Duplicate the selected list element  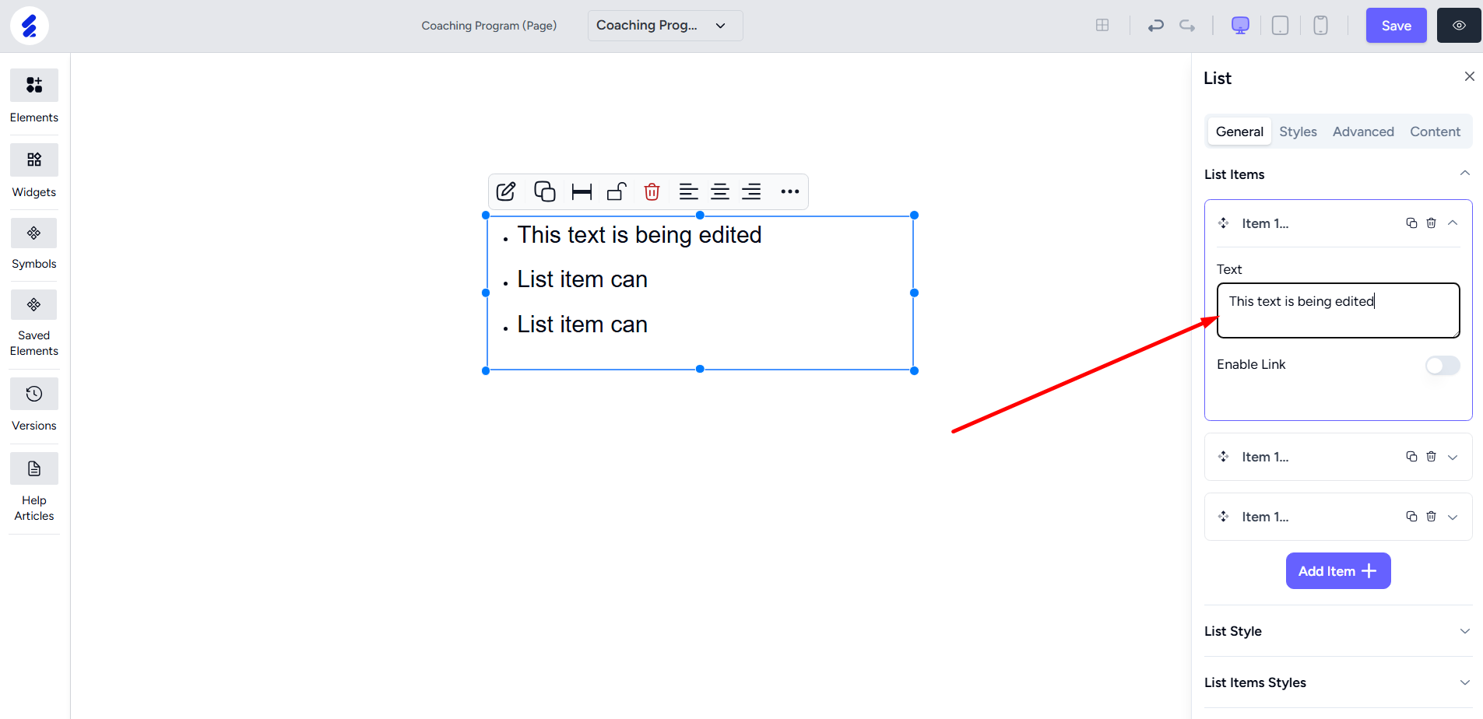coord(545,191)
